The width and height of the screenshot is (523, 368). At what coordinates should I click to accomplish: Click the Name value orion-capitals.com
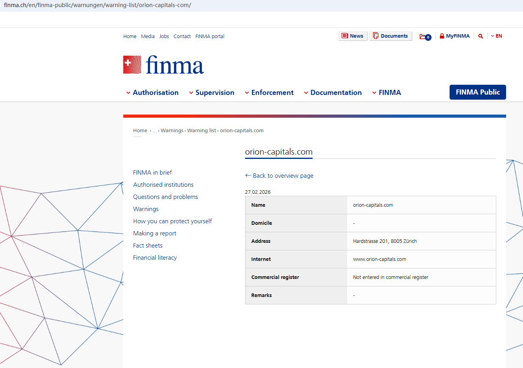click(x=373, y=205)
